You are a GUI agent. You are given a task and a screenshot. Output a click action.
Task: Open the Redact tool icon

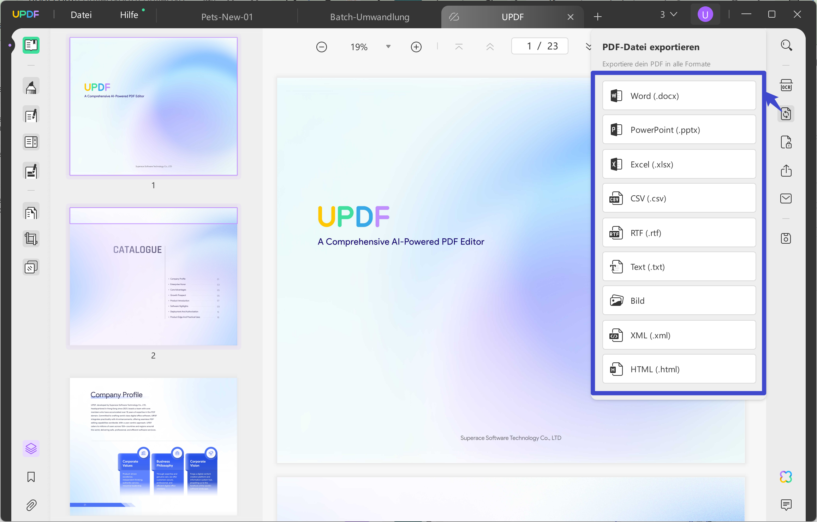[x=31, y=171]
